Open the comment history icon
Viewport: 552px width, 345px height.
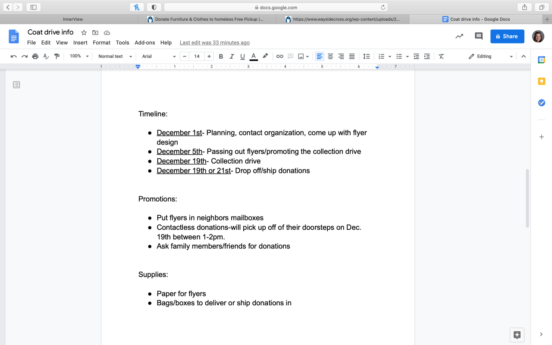coord(479,36)
